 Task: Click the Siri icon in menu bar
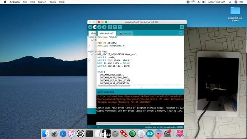click(236, 2)
